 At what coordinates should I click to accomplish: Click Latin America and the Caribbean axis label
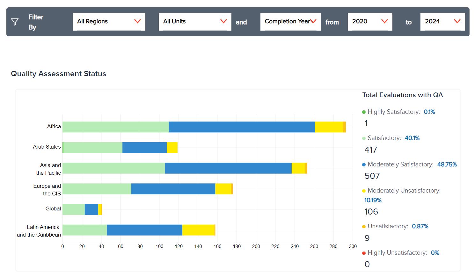click(39, 231)
